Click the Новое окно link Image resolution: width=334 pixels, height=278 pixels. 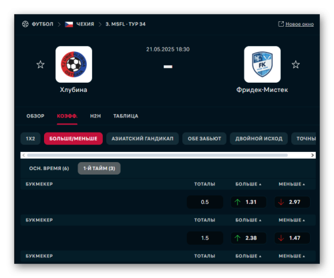pyautogui.click(x=299, y=24)
